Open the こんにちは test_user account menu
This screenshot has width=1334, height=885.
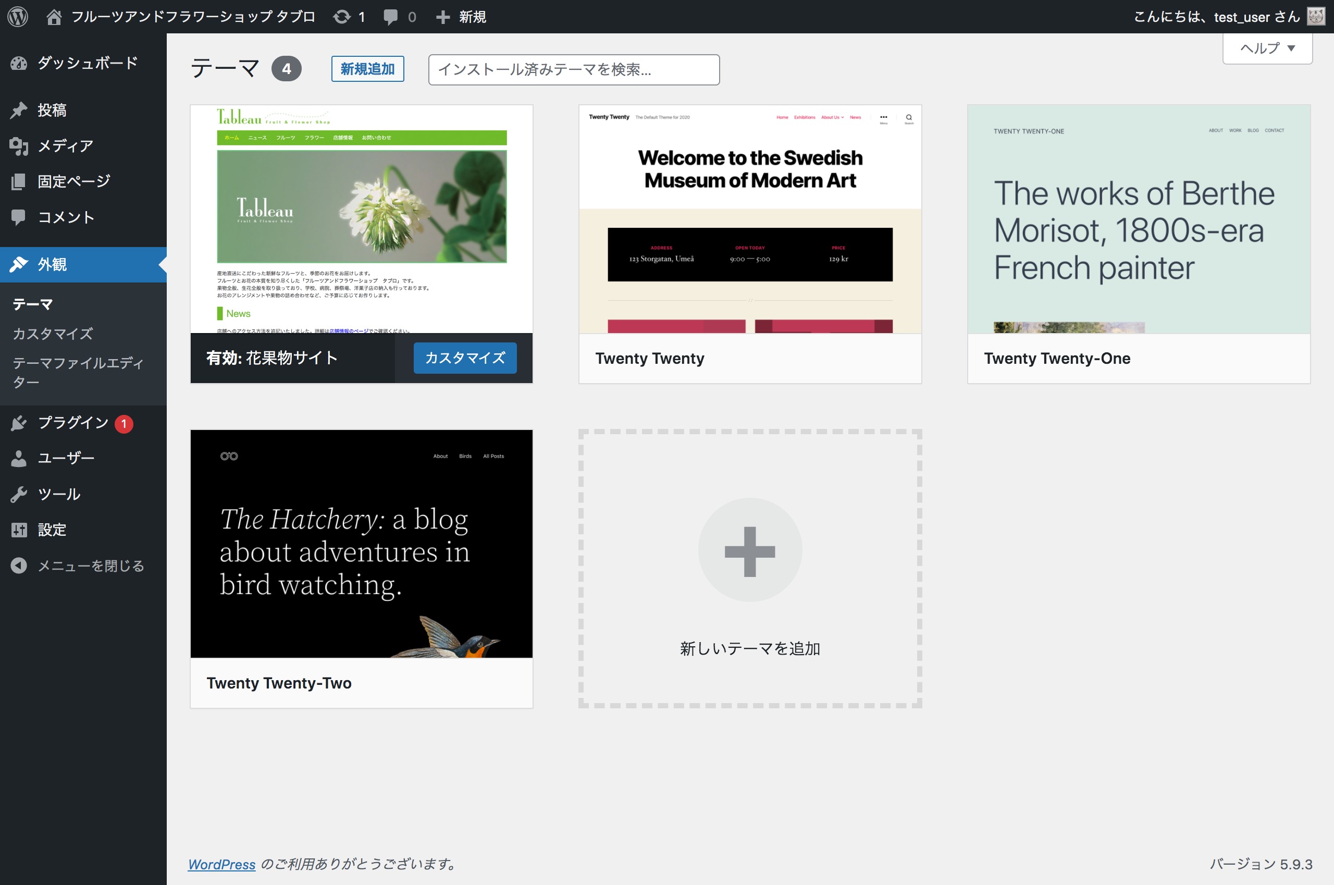tap(1216, 17)
